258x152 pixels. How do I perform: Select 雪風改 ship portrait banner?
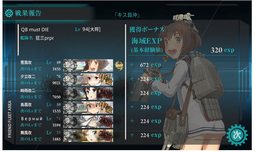coord(88,66)
